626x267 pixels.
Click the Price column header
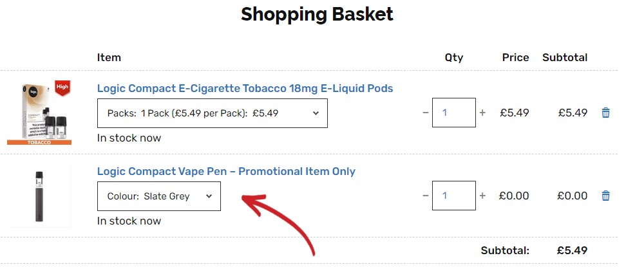[515, 57]
